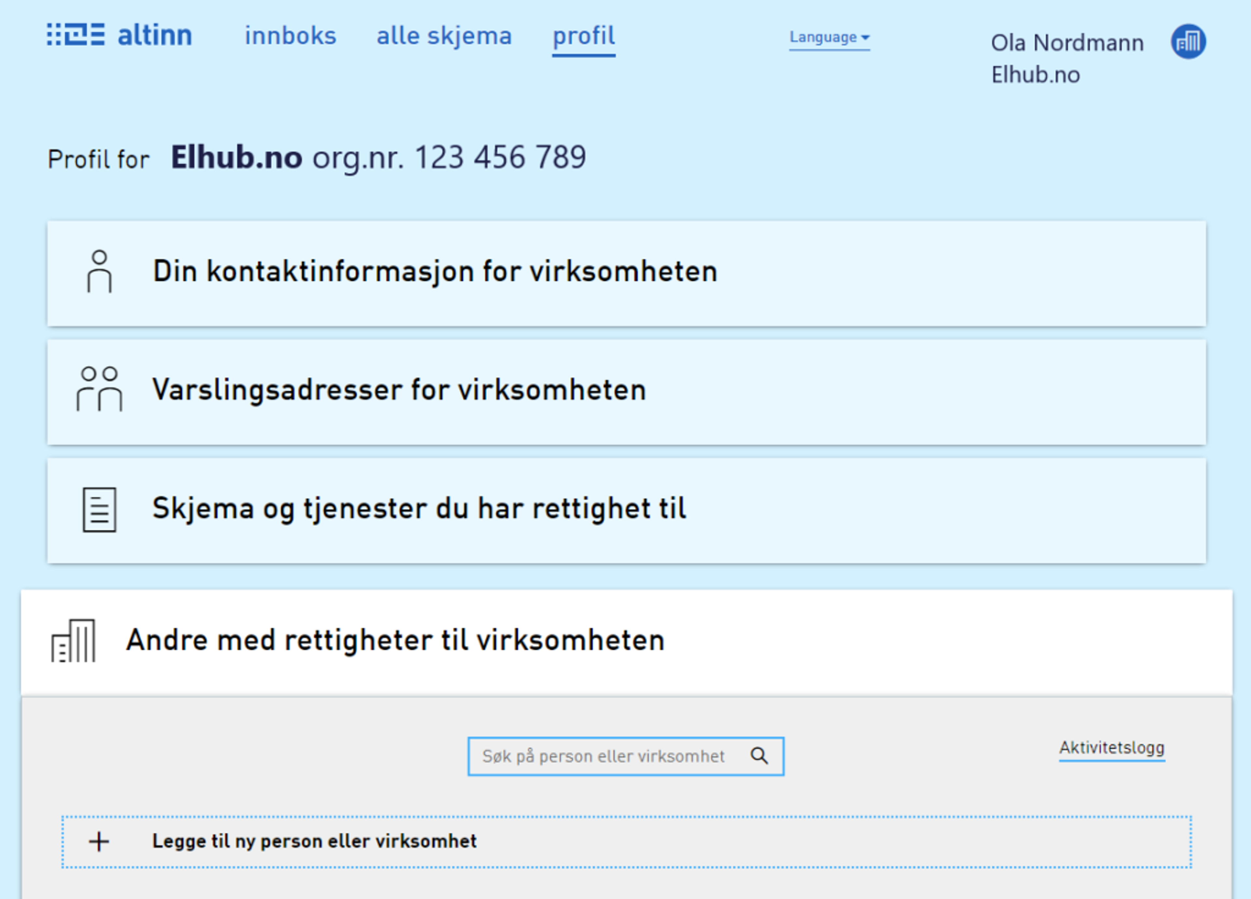Click the document form icon
The height and width of the screenshot is (899, 1251).
[x=99, y=509]
